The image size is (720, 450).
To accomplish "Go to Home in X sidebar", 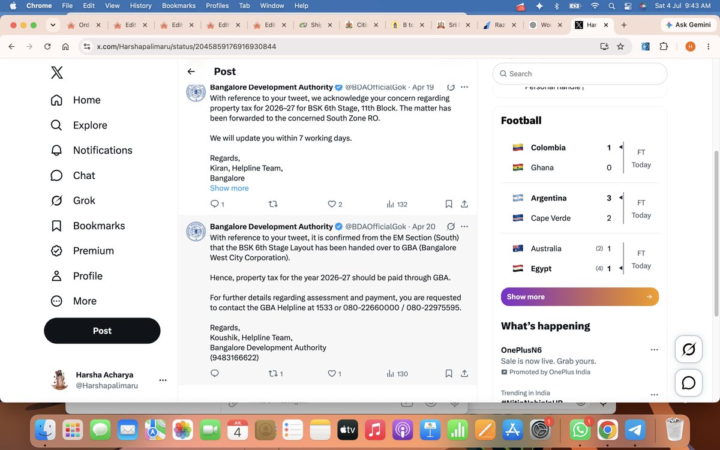I will [x=76, y=100].
